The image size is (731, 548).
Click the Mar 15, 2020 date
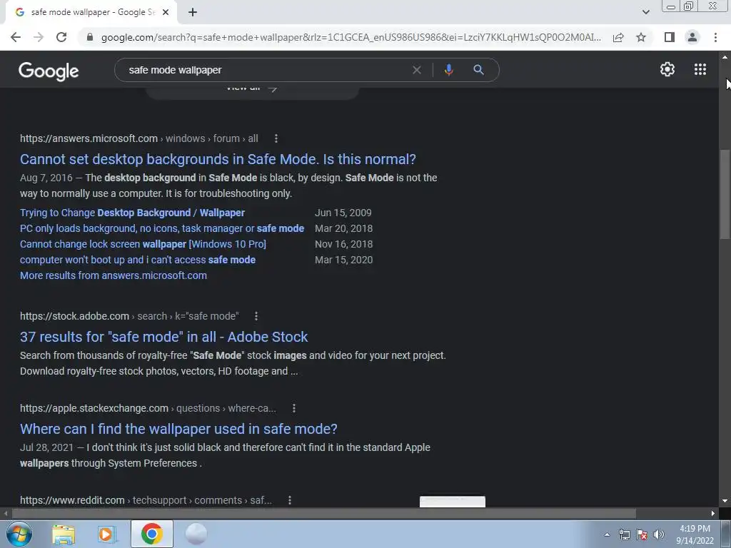(x=343, y=260)
